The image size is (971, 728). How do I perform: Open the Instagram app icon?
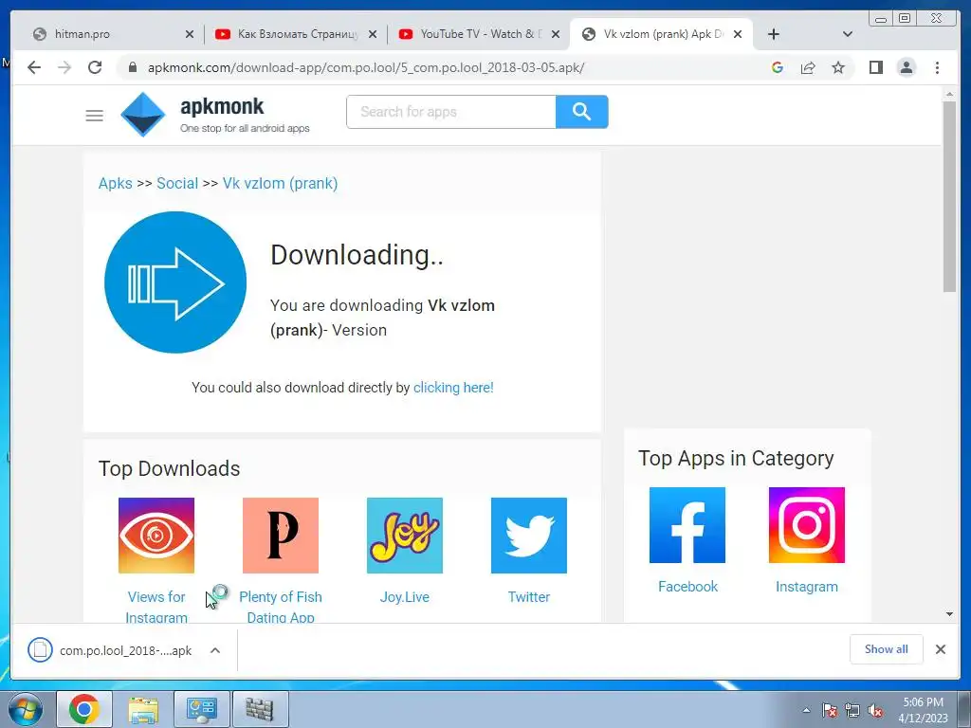806,525
